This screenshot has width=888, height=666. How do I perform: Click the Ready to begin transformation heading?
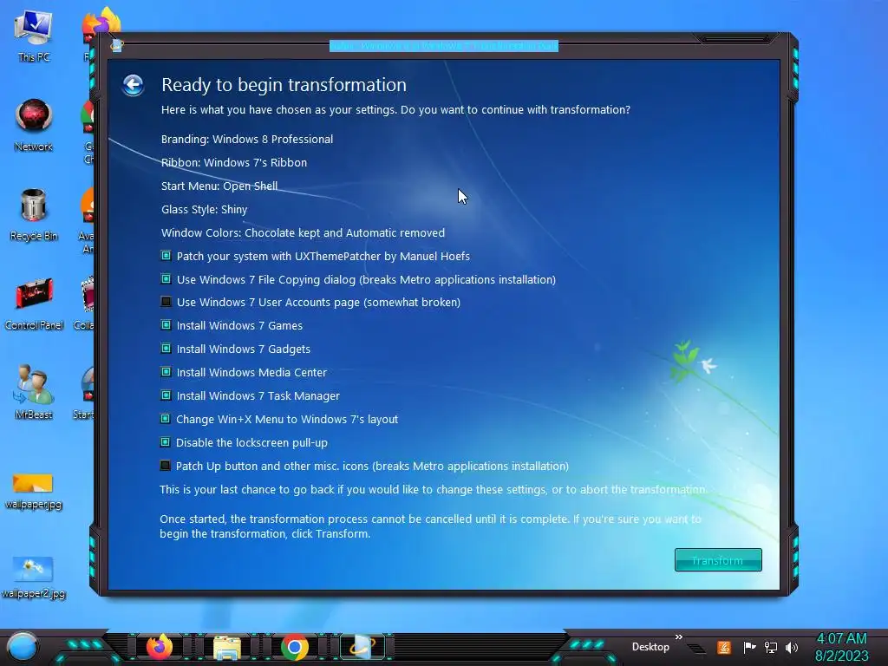284,85
